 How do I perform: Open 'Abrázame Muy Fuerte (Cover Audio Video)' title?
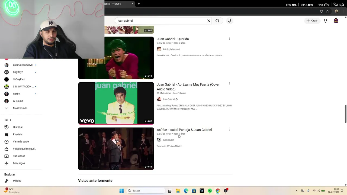coord(188,87)
